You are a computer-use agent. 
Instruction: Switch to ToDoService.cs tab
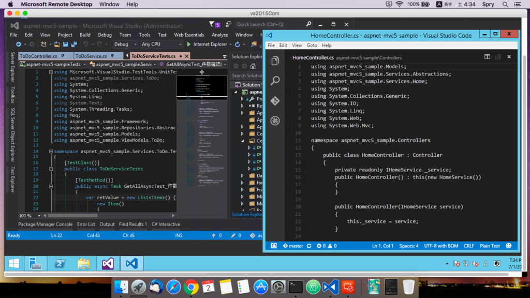pos(91,56)
